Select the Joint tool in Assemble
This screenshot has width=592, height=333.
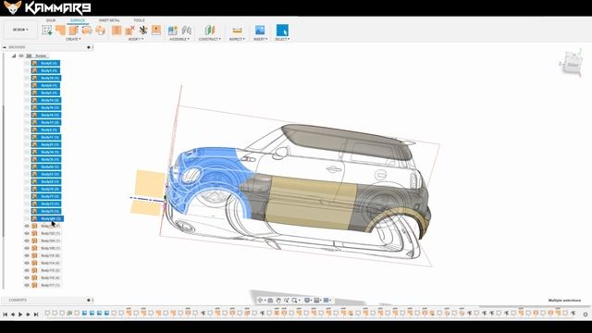187,31
